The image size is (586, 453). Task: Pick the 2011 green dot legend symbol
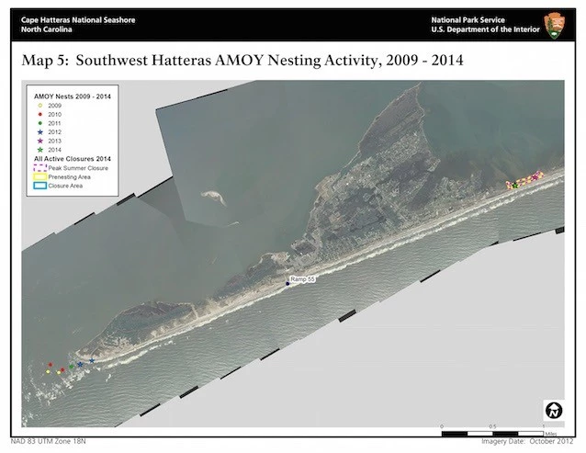(39, 123)
